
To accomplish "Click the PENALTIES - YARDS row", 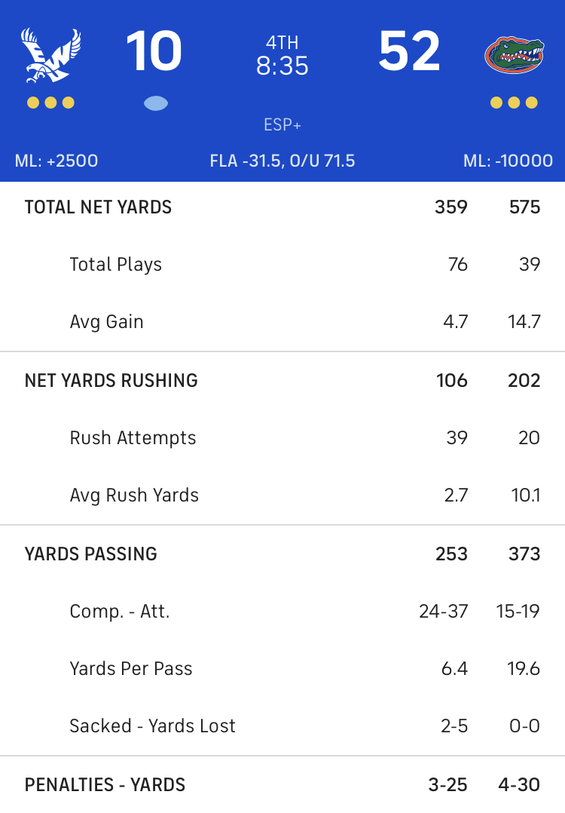I will point(282,784).
